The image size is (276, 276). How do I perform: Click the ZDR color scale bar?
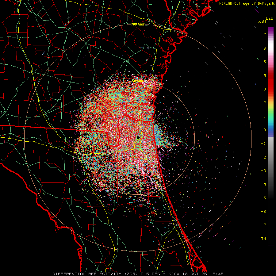click(271, 136)
